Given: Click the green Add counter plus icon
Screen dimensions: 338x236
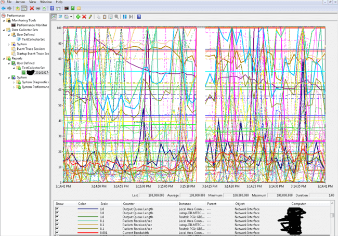Looking at the screenshot, I should click(78, 17).
